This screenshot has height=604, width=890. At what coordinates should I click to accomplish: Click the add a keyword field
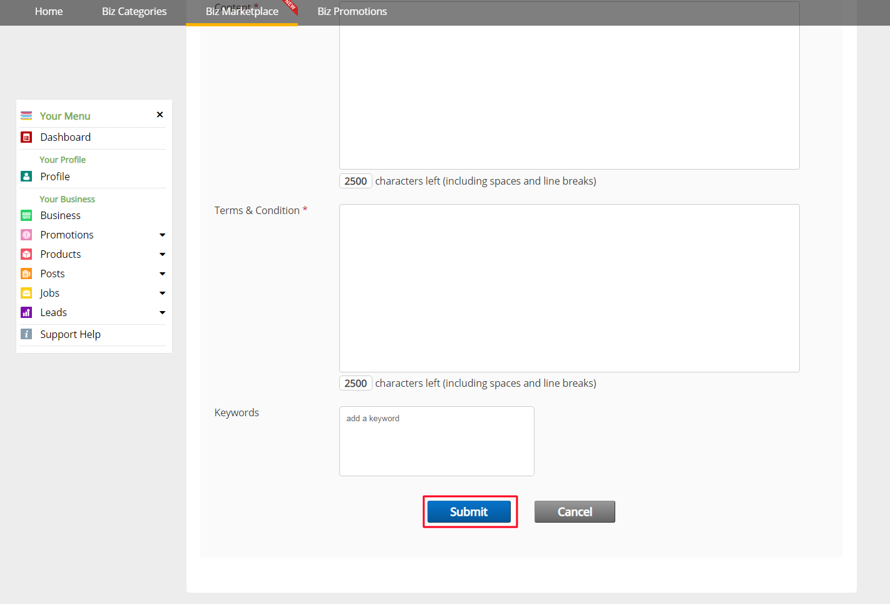(x=436, y=441)
